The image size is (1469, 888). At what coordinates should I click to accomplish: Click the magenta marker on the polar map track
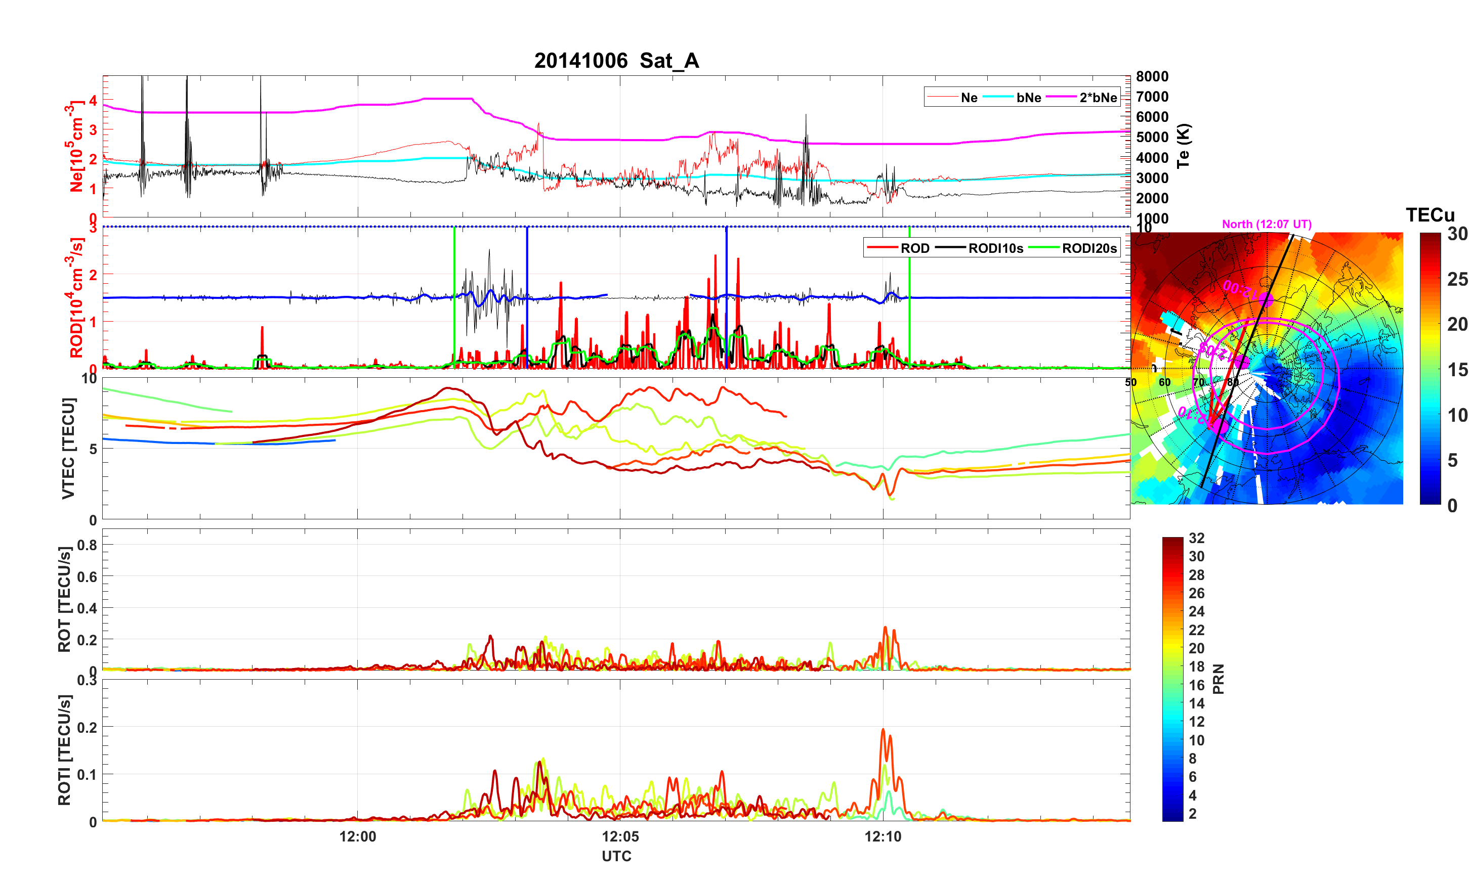tap(1266, 300)
